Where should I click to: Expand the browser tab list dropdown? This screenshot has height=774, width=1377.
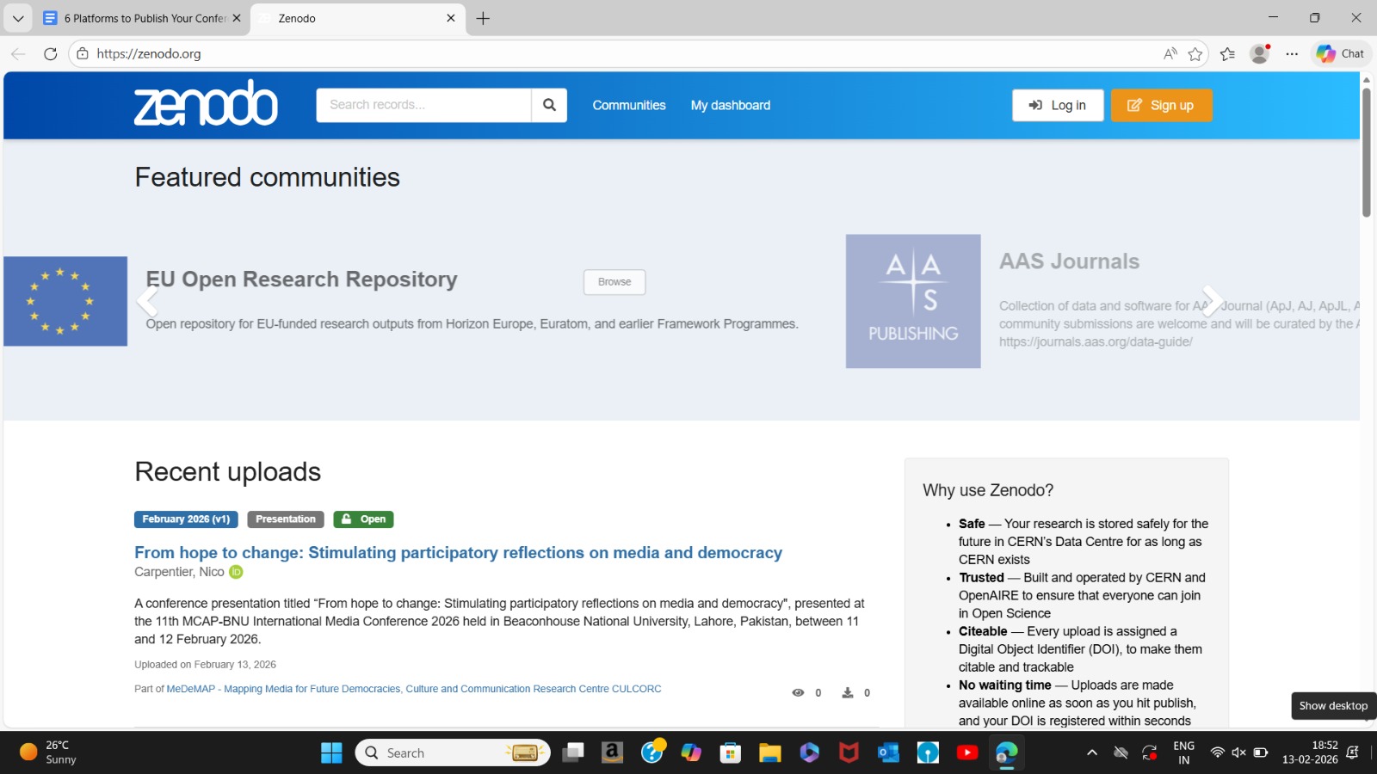18,18
